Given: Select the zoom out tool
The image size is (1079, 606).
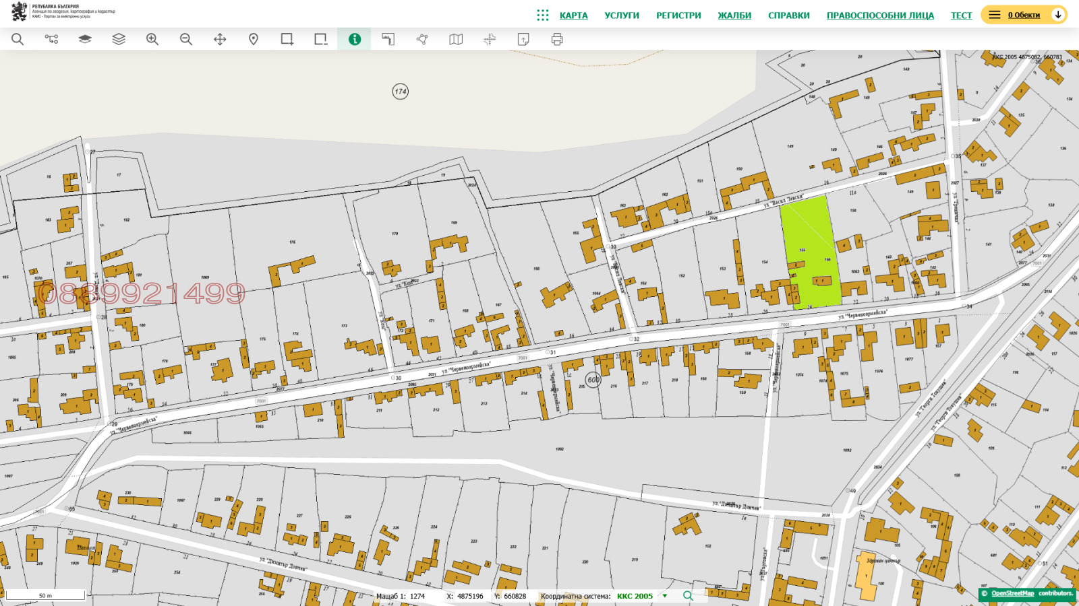Looking at the screenshot, I should click(x=186, y=39).
